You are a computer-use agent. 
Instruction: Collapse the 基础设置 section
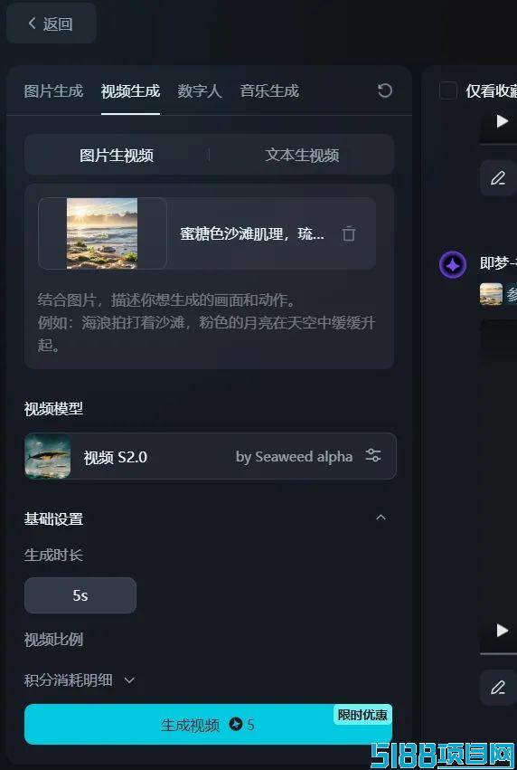point(381,518)
